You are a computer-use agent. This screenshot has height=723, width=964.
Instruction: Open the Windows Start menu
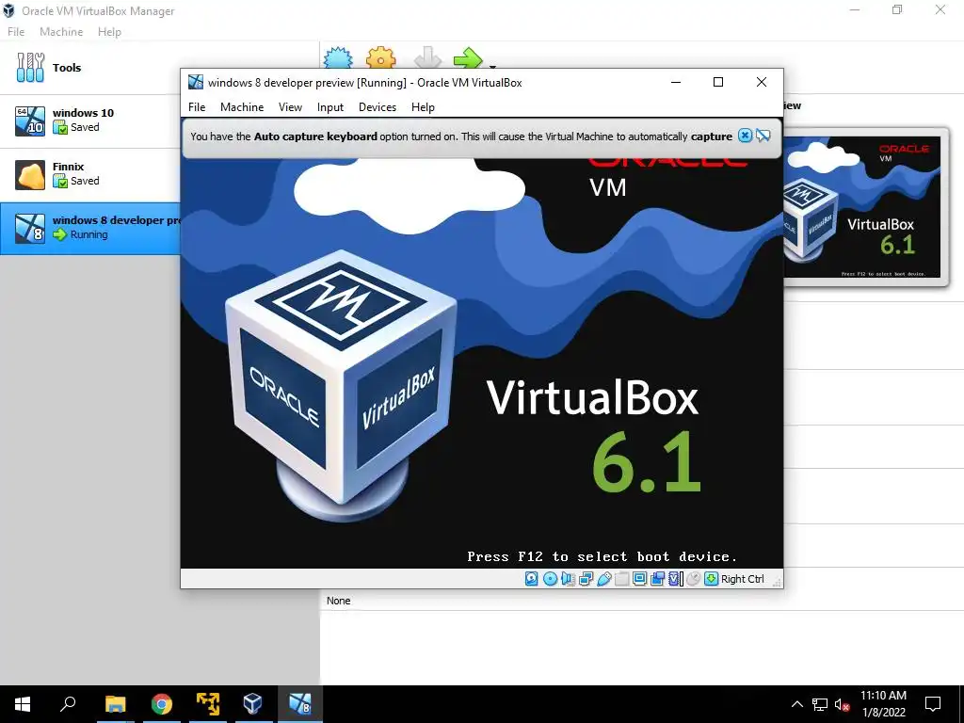[x=23, y=704]
